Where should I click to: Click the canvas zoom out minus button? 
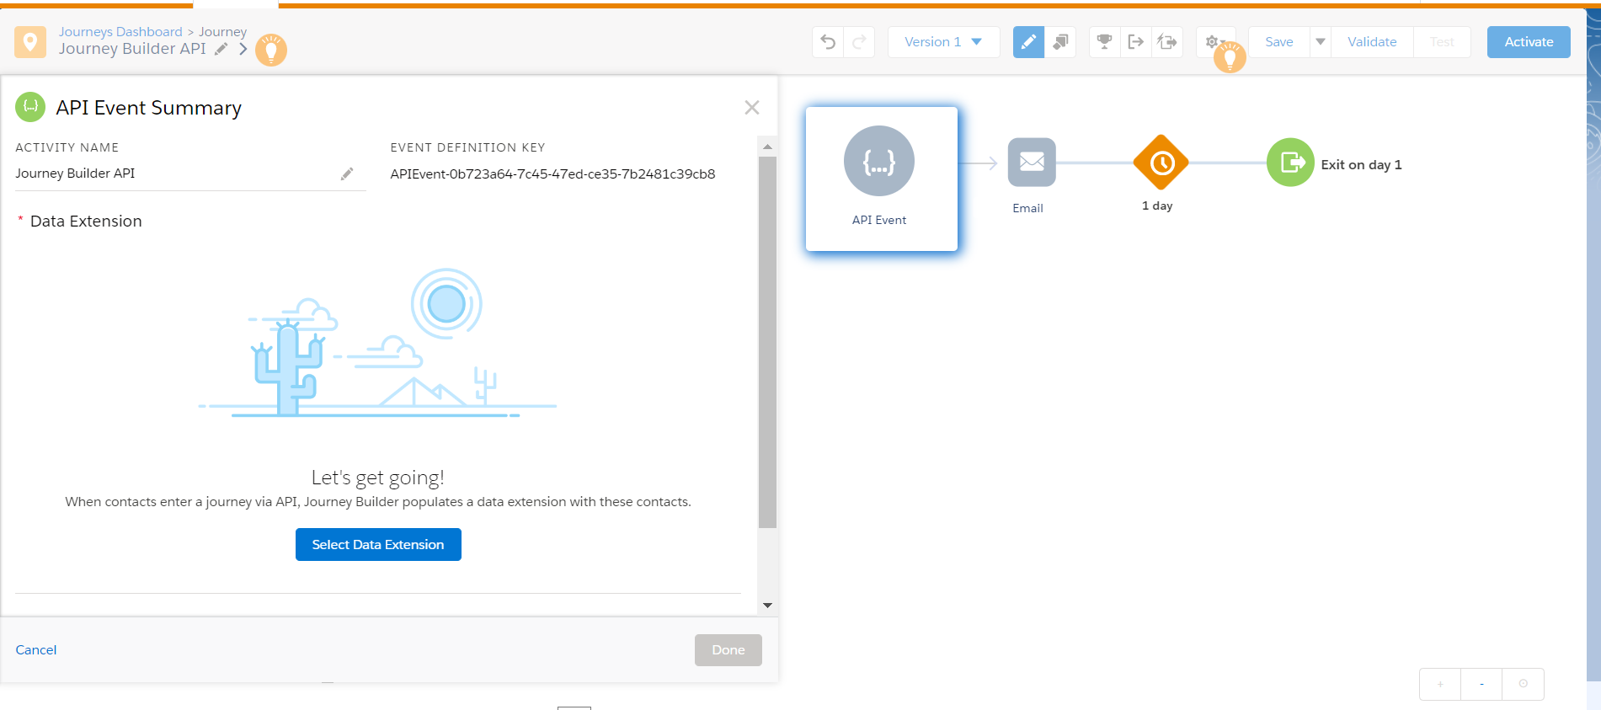(1481, 684)
